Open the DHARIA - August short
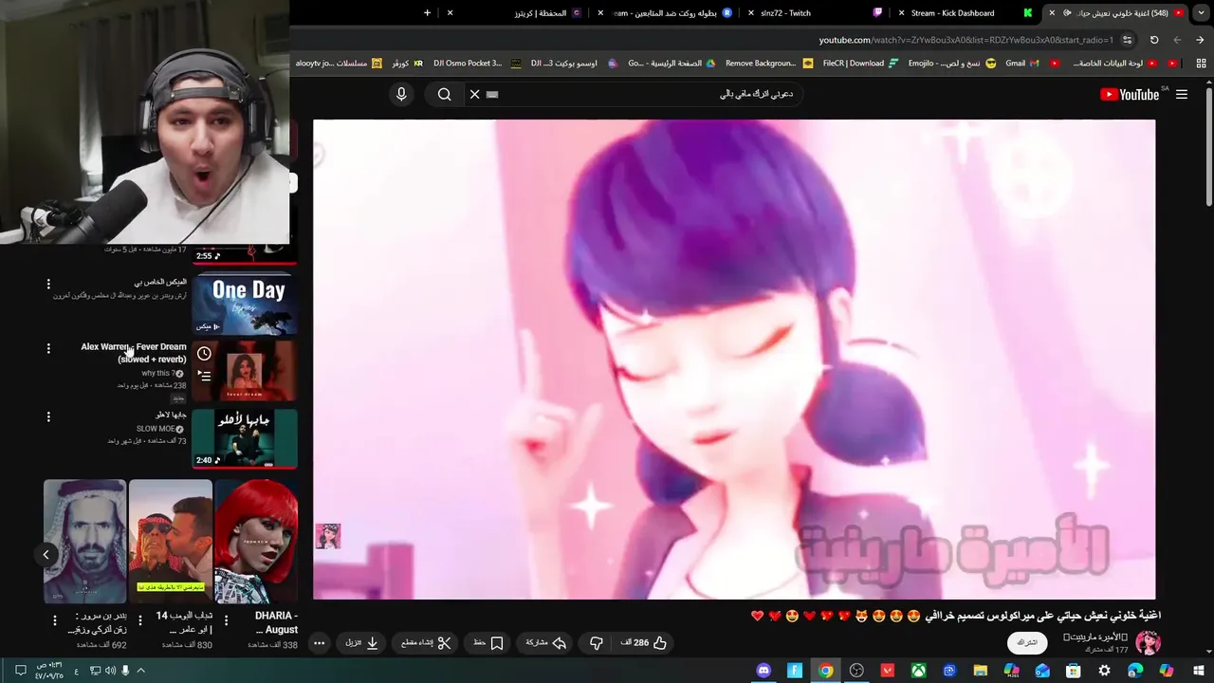1214x683 pixels. click(x=256, y=541)
